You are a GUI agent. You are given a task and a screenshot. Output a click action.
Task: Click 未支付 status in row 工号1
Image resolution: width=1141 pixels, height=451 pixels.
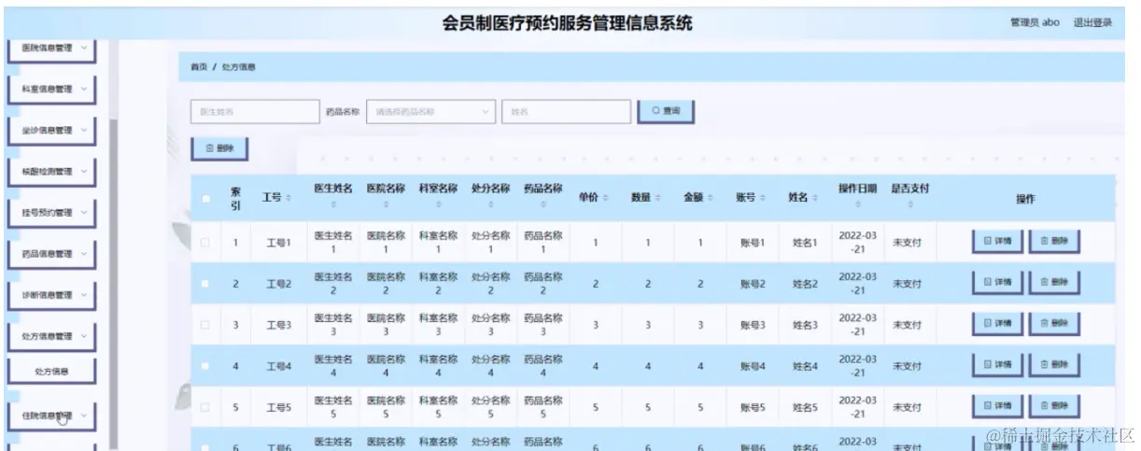907,243
